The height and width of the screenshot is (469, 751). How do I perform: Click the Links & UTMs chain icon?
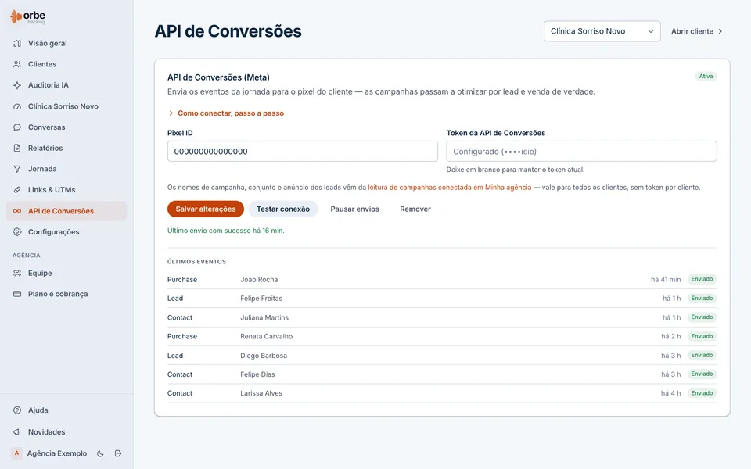(x=17, y=189)
